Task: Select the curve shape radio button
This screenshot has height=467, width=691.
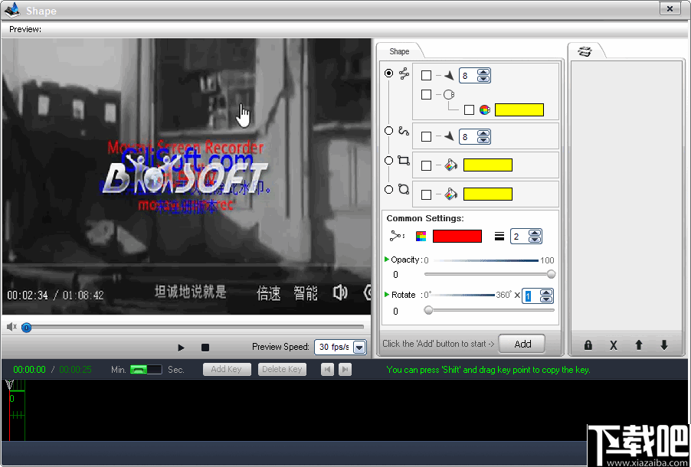Action: pos(389,132)
